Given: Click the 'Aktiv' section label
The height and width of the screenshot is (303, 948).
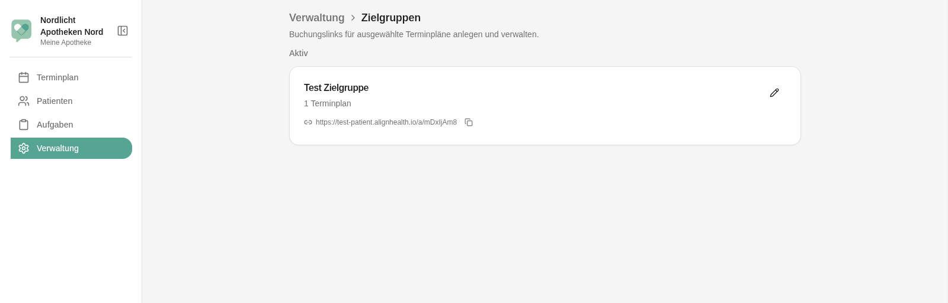Looking at the screenshot, I should pos(299,53).
